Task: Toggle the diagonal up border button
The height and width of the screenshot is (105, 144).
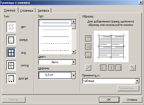Action: 88,68
